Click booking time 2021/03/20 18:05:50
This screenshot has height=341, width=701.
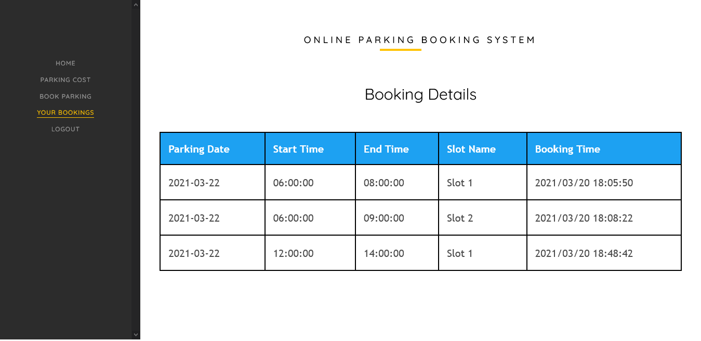(584, 183)
